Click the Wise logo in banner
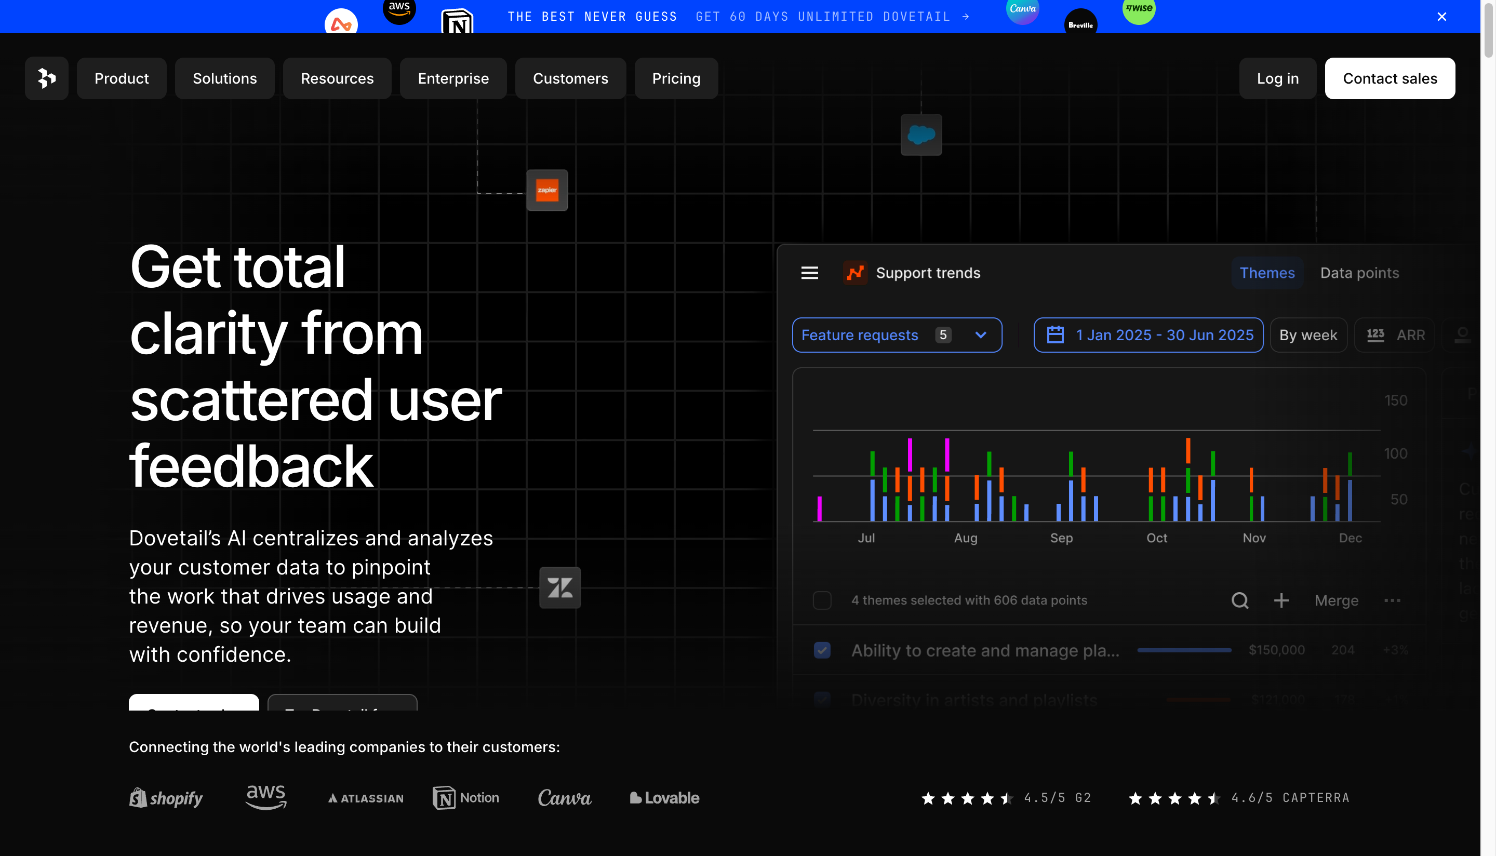This screenshot has width=1496, height=856. click(1139, 10)
